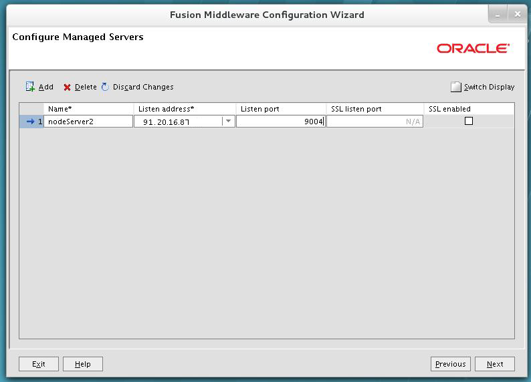This screenshot has width=531, height=382.
Task: Click the Oracle logo
Action: 473,48
